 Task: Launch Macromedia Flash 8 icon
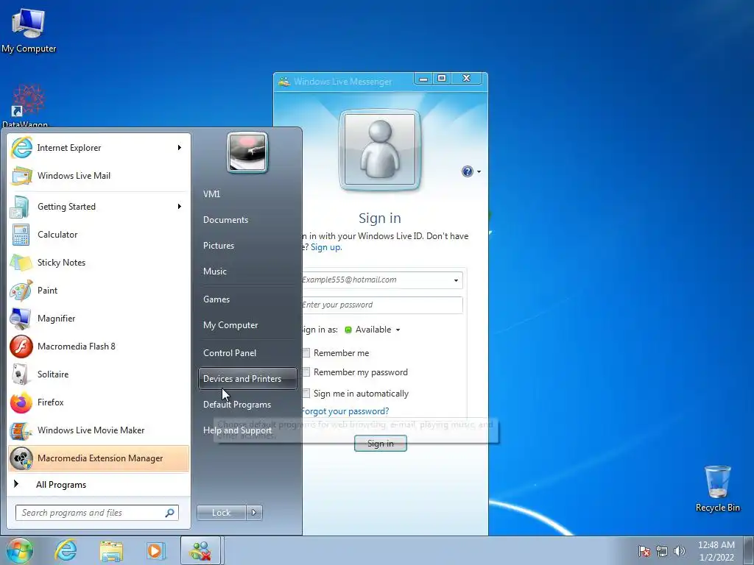(x=21, y=347)
